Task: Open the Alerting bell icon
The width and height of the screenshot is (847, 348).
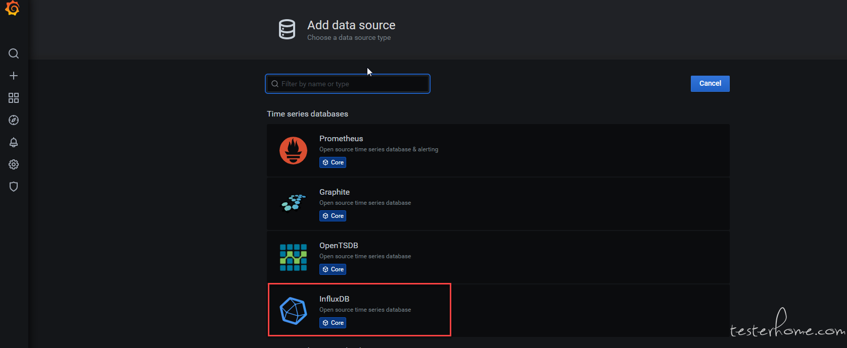Action: tap(14, 142)
